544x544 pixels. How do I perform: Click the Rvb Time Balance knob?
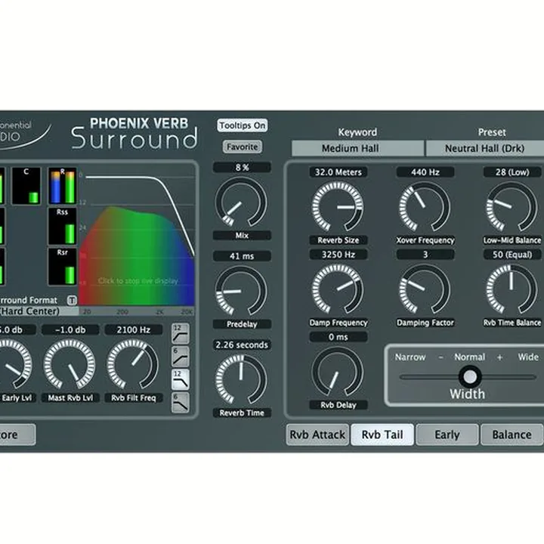[x=512, y=289]
